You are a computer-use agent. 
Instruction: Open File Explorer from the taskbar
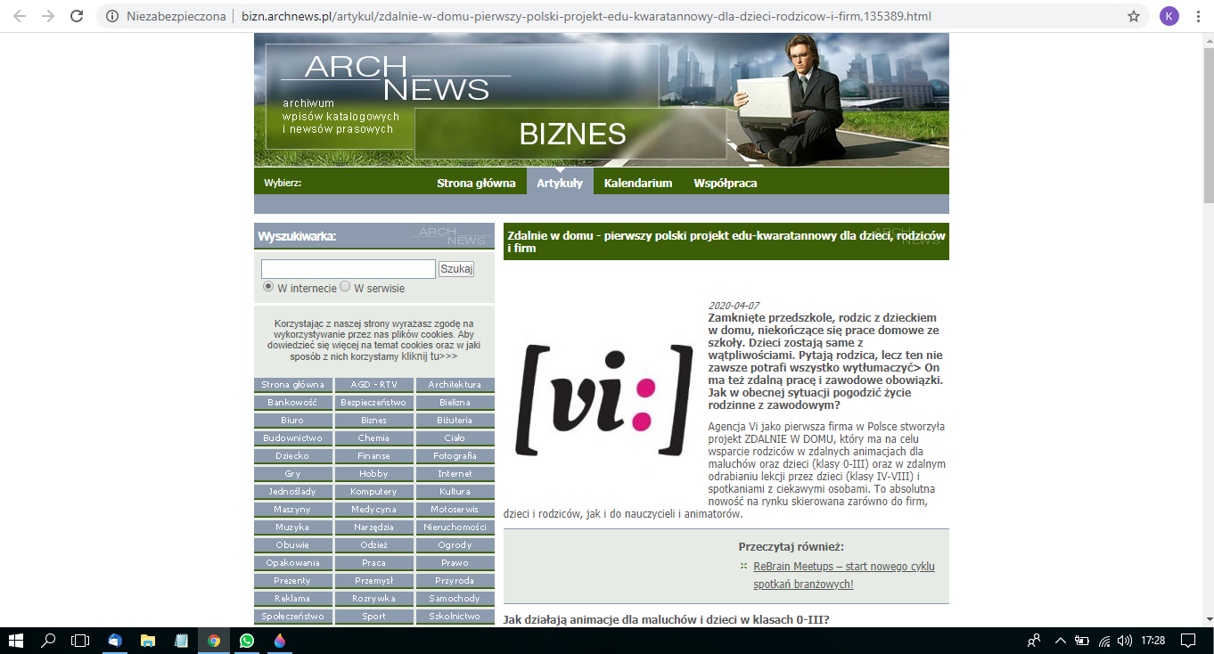148,640
